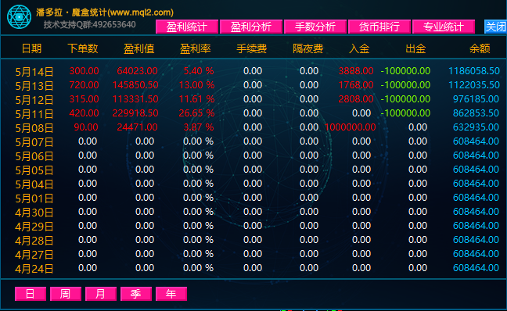Select the 4月30日 date row

34,213
